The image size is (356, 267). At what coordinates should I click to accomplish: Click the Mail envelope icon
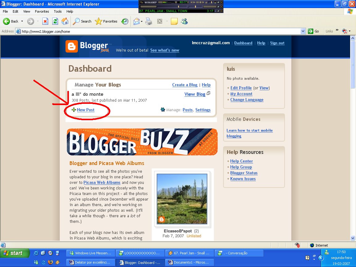coord(137,21)
